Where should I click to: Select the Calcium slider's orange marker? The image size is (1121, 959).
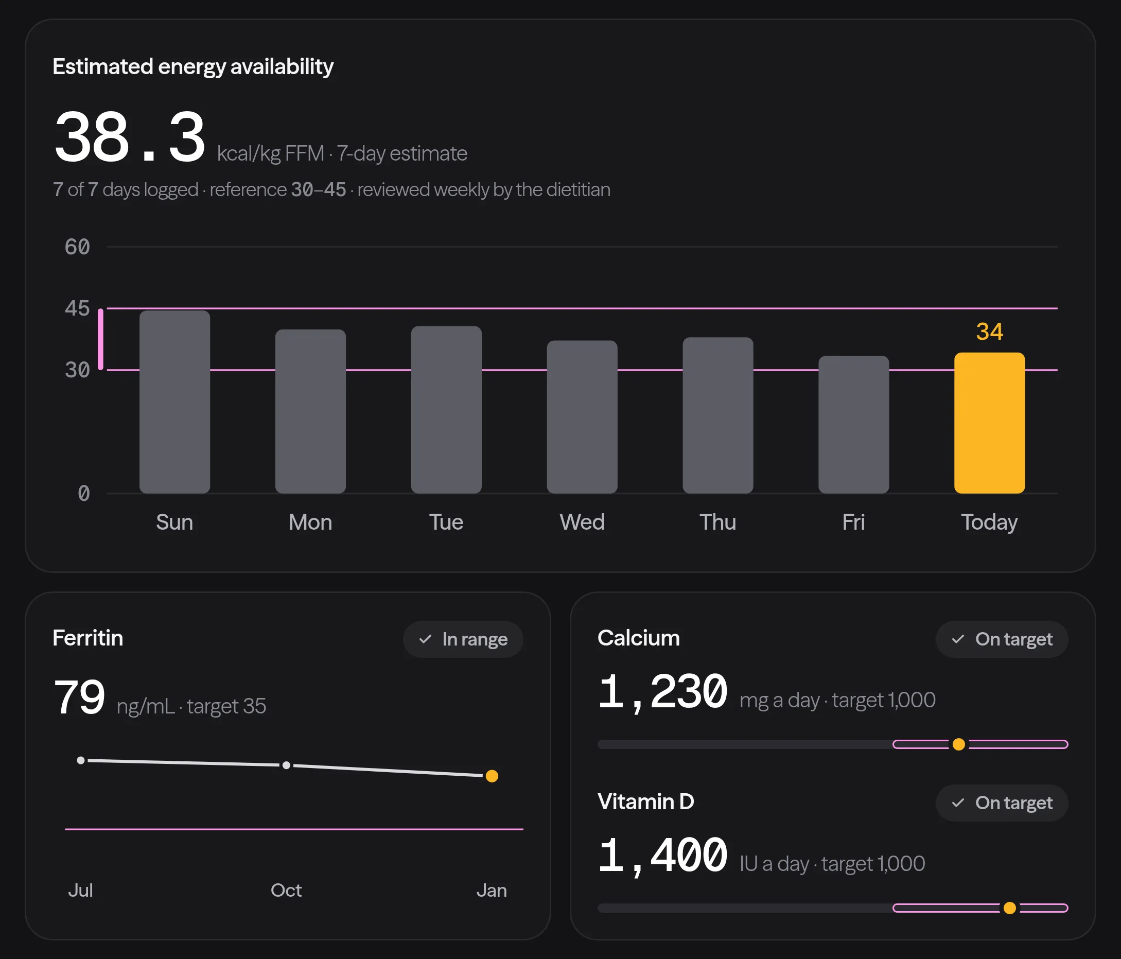click(959, 744)
